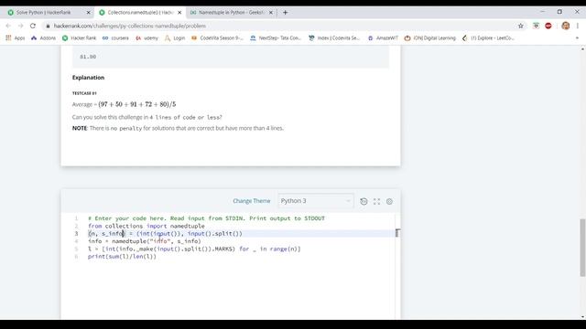
Task: Open the udemy bookmark
Action: (146, 38)
